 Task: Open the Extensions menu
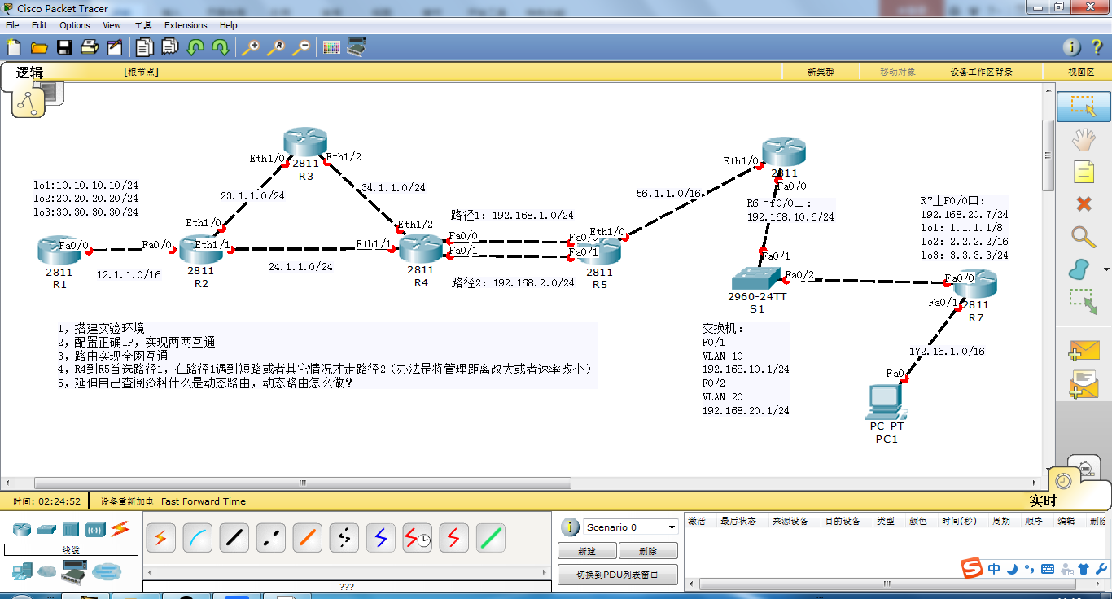tap(186, 25)
